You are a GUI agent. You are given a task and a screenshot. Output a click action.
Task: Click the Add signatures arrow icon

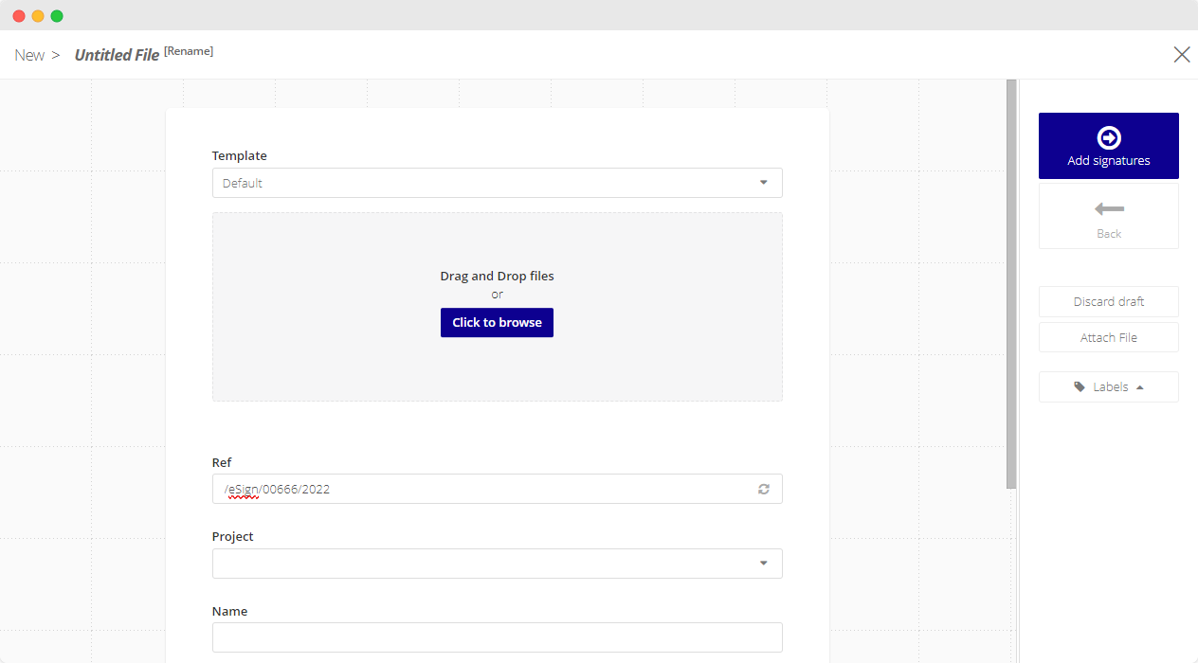[x=1108, y=138]
